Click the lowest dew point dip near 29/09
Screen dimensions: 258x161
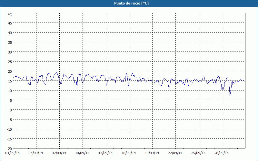230,95
